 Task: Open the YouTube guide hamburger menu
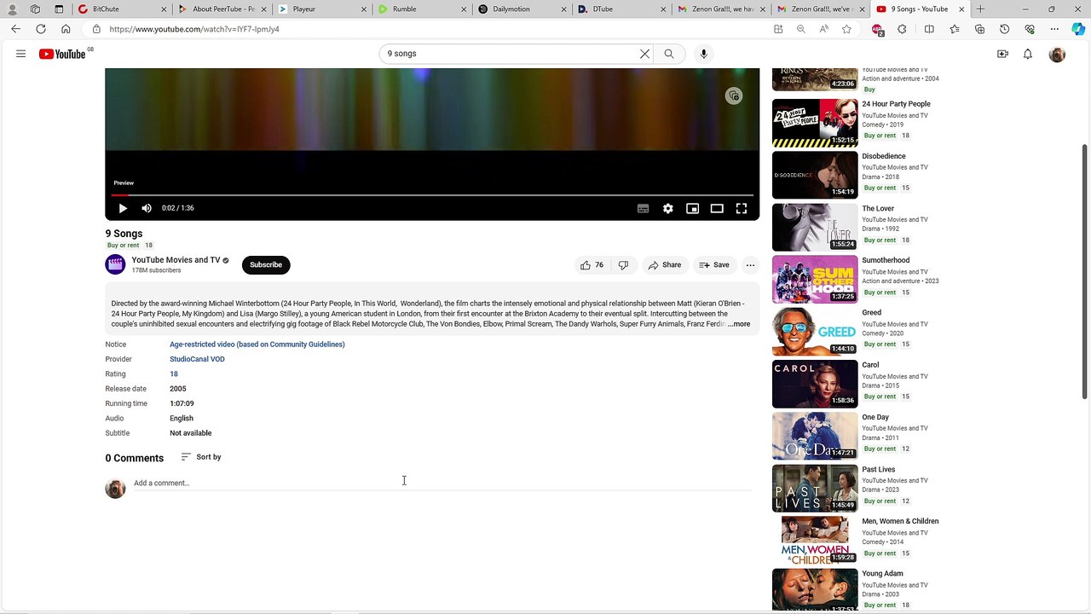(x=20, y=54)
